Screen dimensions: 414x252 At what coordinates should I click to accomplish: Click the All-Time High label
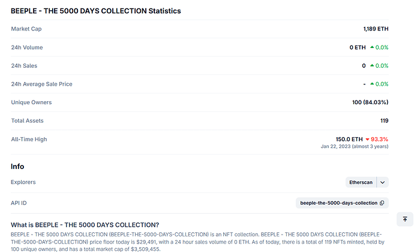point(29,139)
